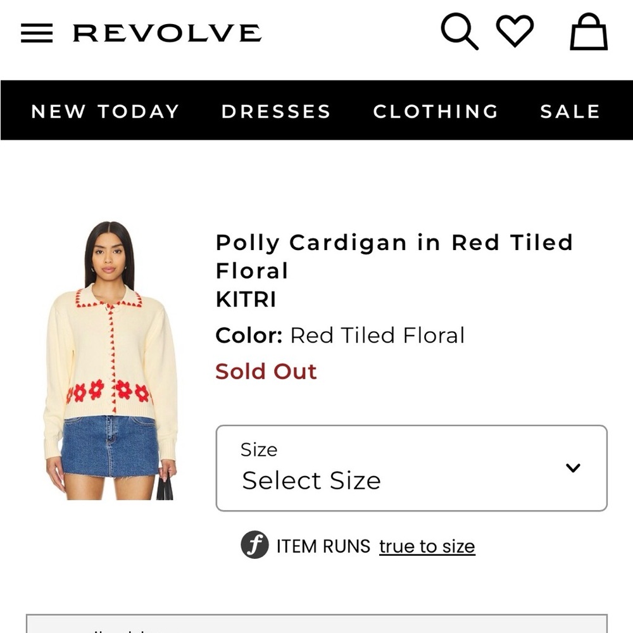Image resolution: width=633 pixels, height=633 pixels.
Task: Click the REVOLVE logo
Action: (x=167, y=33)
